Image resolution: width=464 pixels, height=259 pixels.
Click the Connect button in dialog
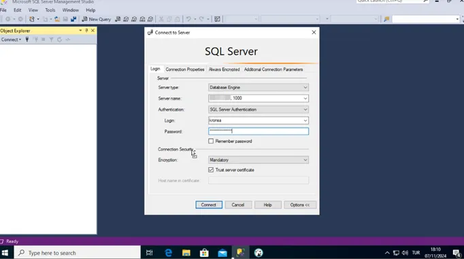coord(209,205)
